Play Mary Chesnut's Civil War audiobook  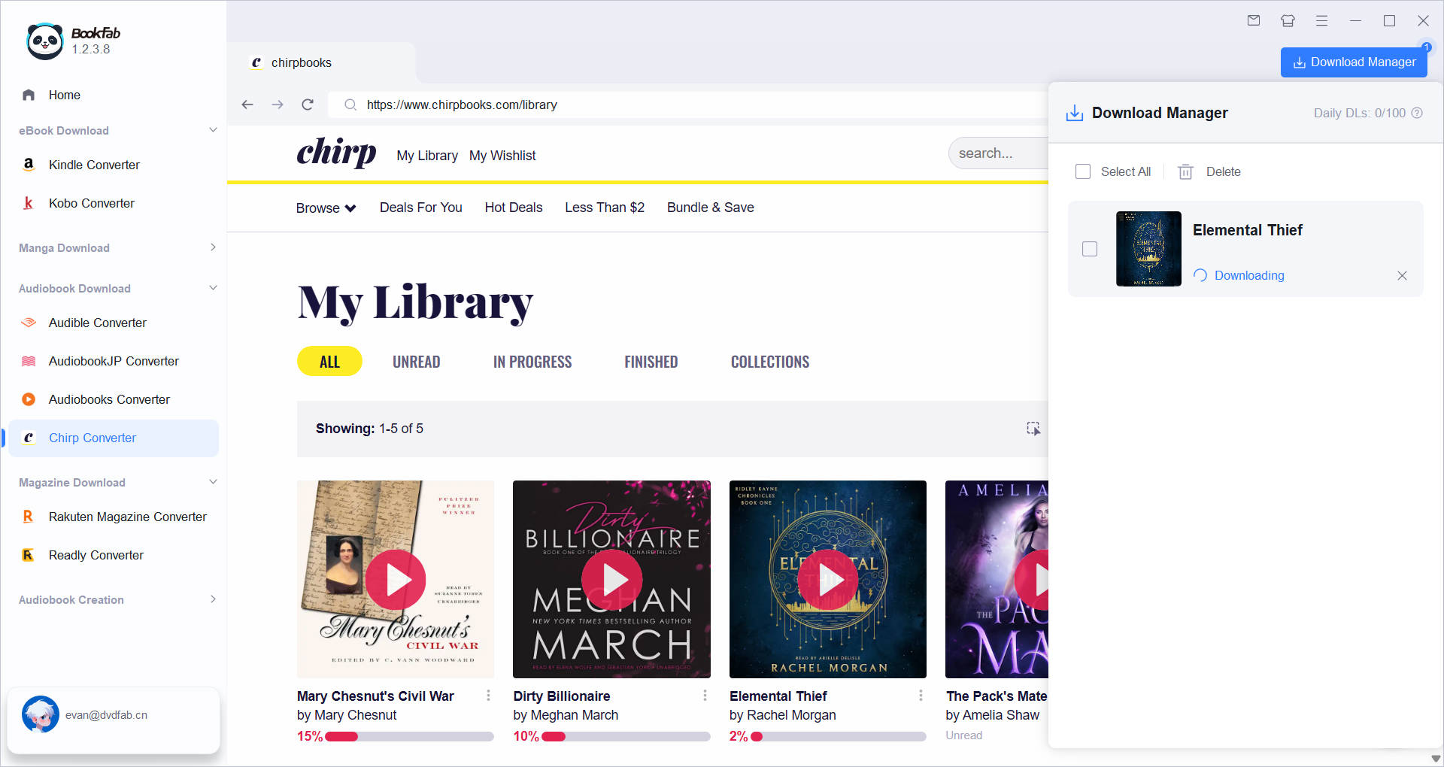pyautogui.click(x=396, y=579)
